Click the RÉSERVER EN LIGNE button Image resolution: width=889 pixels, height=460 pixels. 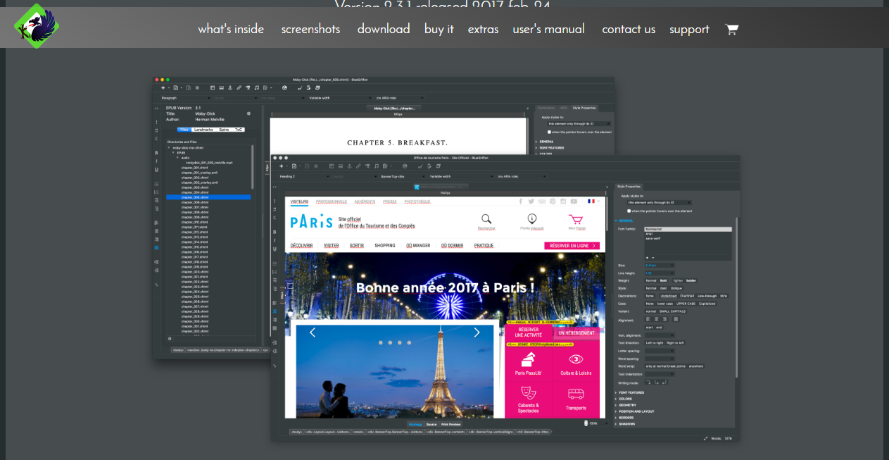coord(572,246)
